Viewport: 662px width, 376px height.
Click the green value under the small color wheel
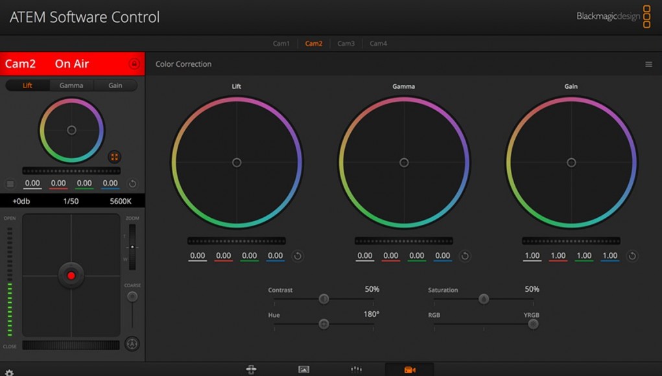[84, 183]
